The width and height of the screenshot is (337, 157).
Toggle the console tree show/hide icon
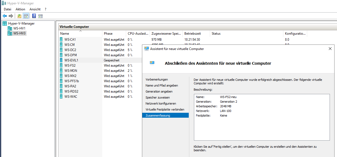26,16
